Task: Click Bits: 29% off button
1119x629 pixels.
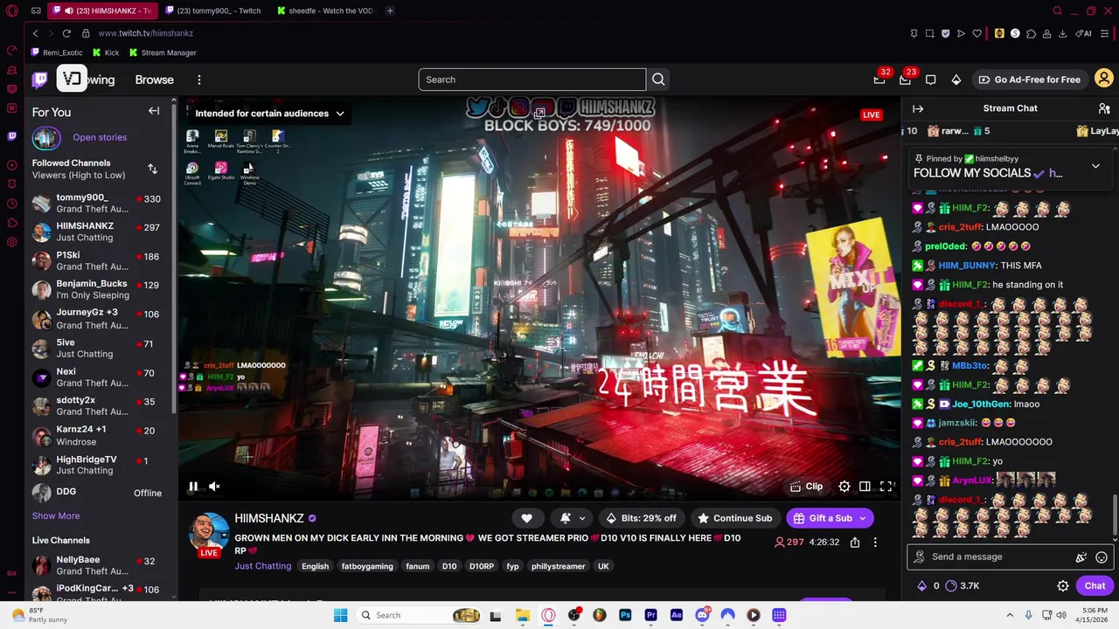Action: (x=642, y=518)
